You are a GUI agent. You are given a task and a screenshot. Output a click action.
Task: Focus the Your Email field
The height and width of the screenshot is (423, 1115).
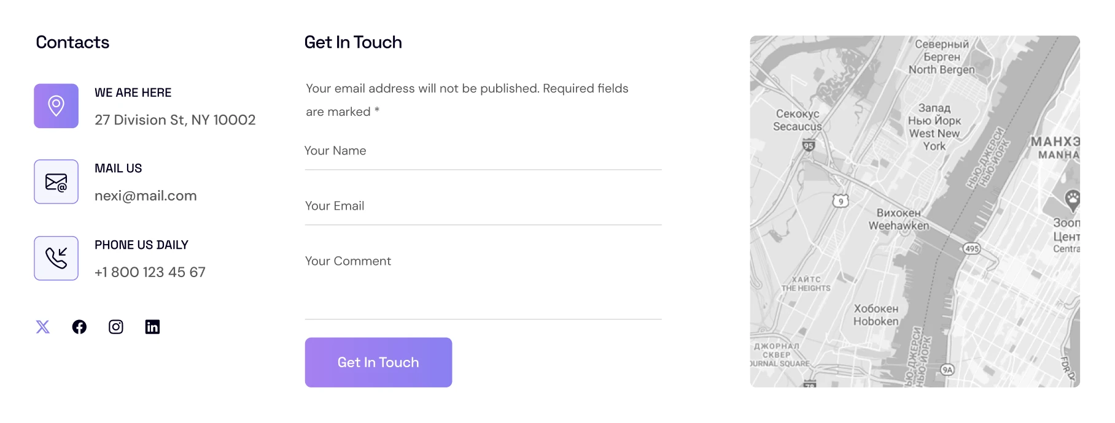click(483, 207)
